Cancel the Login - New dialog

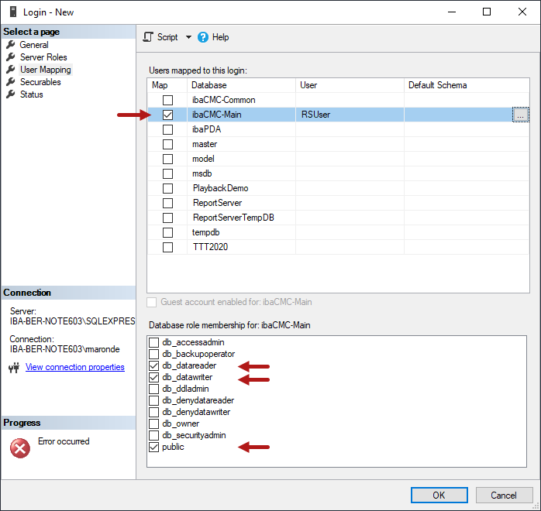pyautogui.click(x=504, y=496)
